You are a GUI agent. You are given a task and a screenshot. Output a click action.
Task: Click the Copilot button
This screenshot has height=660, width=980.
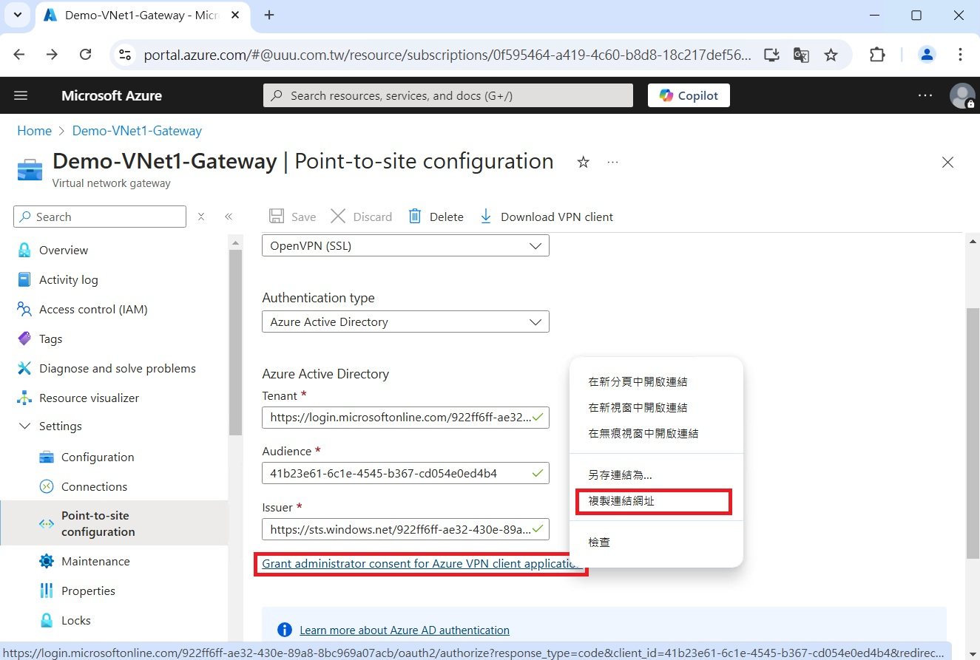[689, 95]
